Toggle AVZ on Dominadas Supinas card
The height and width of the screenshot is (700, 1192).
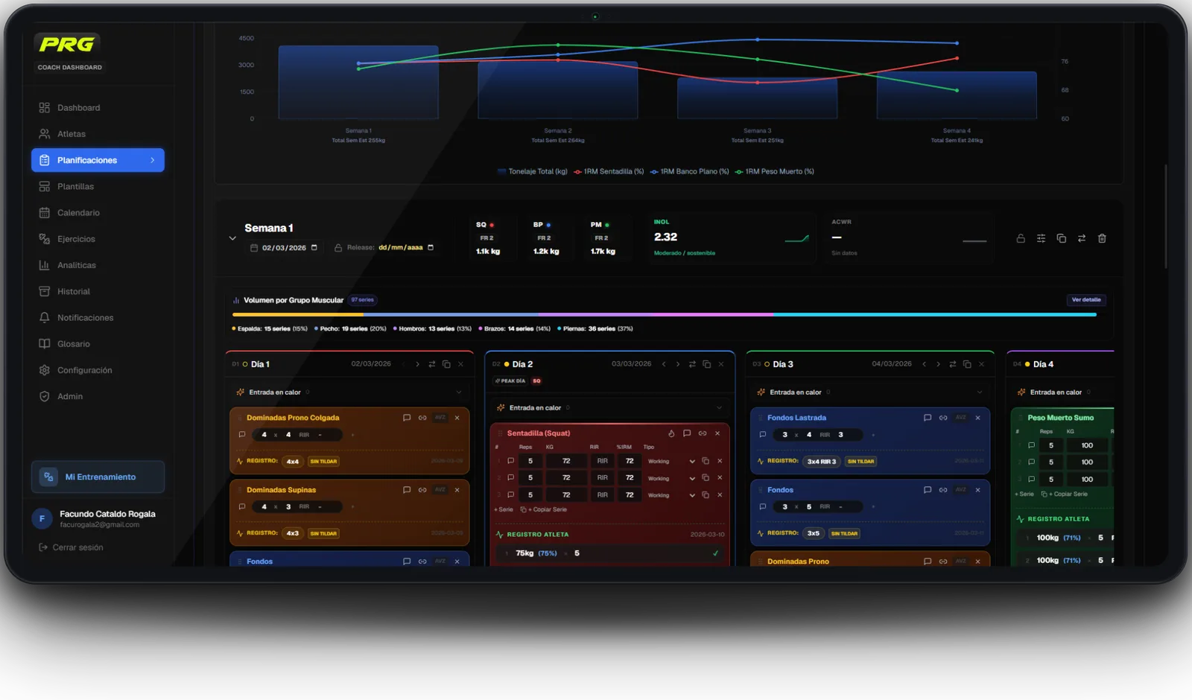[440, 490]
